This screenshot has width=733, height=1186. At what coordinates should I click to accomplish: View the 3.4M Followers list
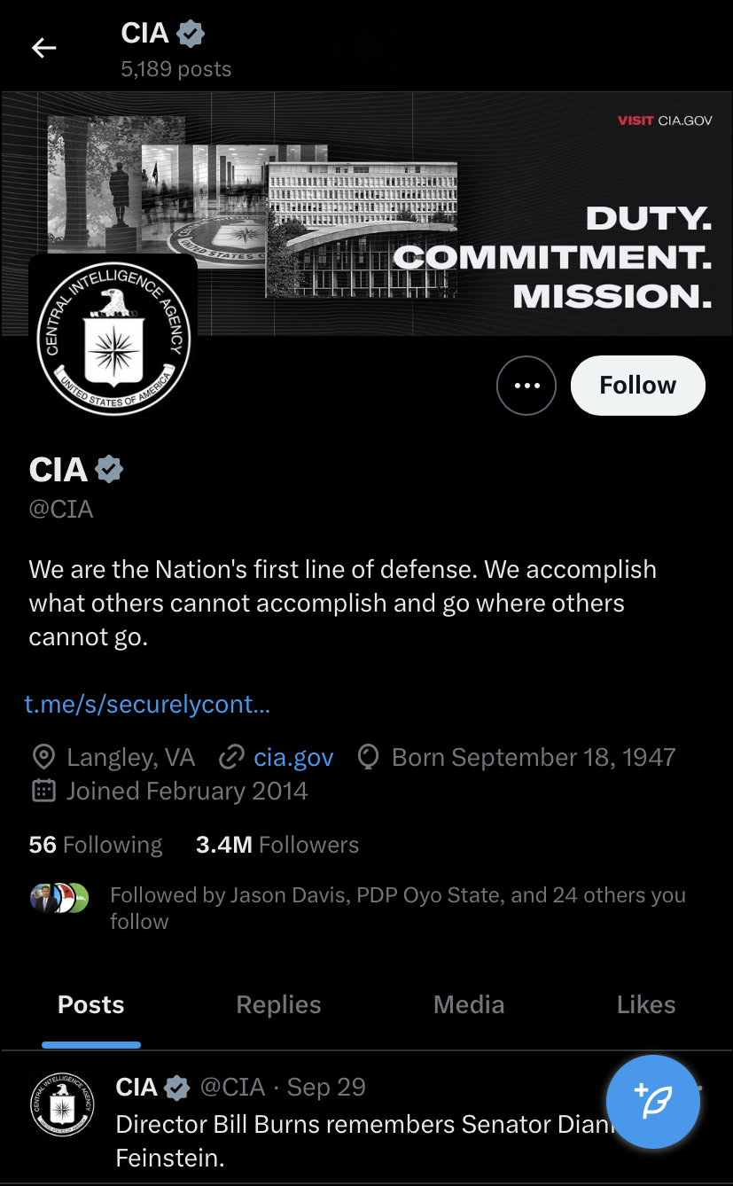pyautogui.click(x=277, y=845)
